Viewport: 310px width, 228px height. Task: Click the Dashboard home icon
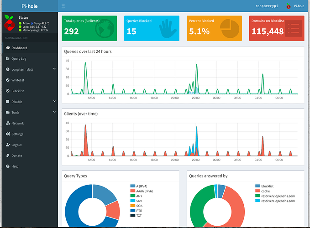[8, 48]
